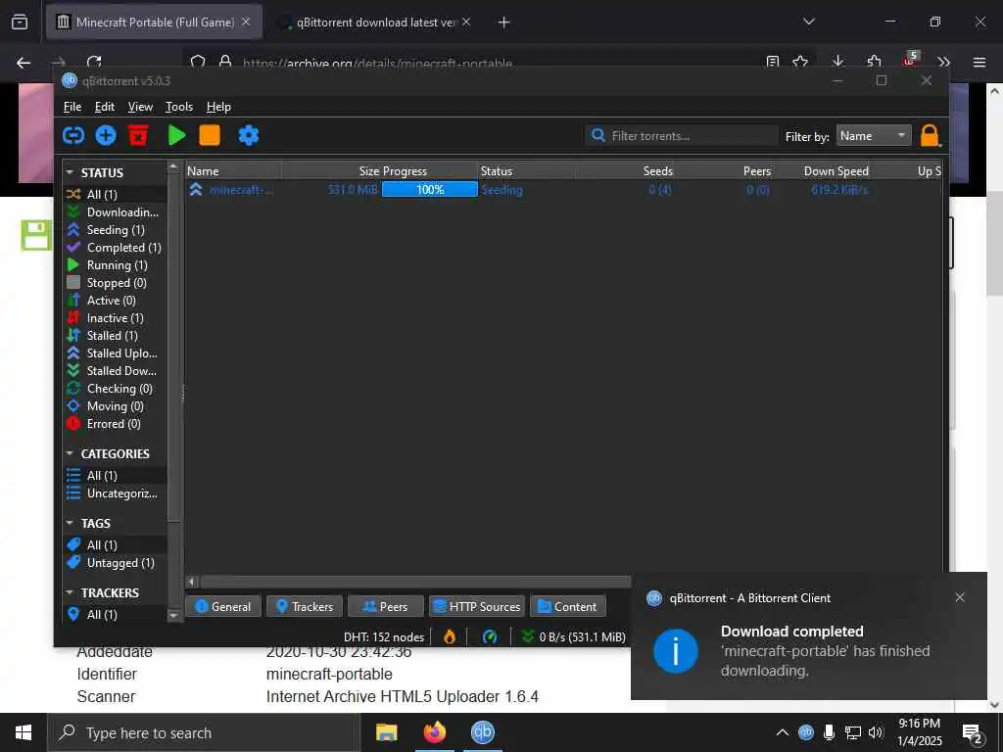Open File Explorer from taskbar
Image resolution: width=1003 pixels, height=752 pixels.
click(386, 732)
